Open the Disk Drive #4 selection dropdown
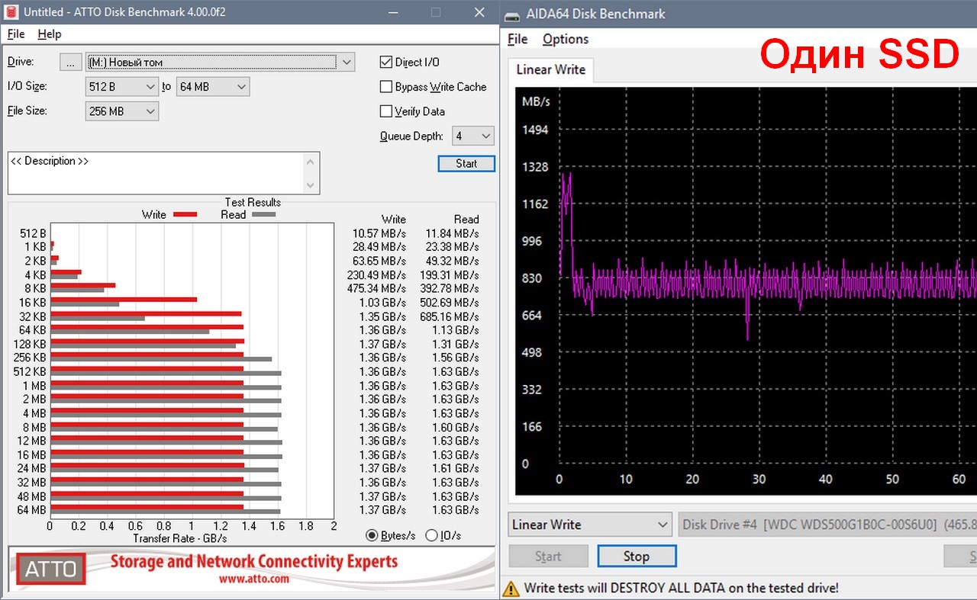Image resolution: width=977 pixels, height=600 pixels. (x=827, y=525)
